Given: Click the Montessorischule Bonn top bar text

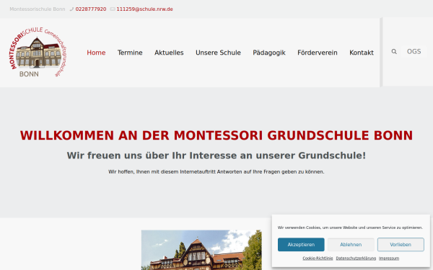Looking at the screenshot, I should click(38, 9).
